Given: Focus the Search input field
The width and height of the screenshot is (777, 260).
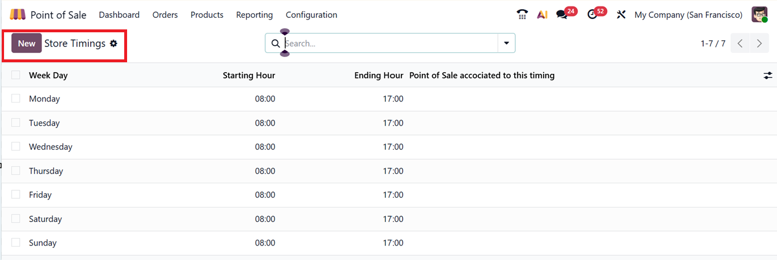Looking at the screenshot, I should (390, 43).
